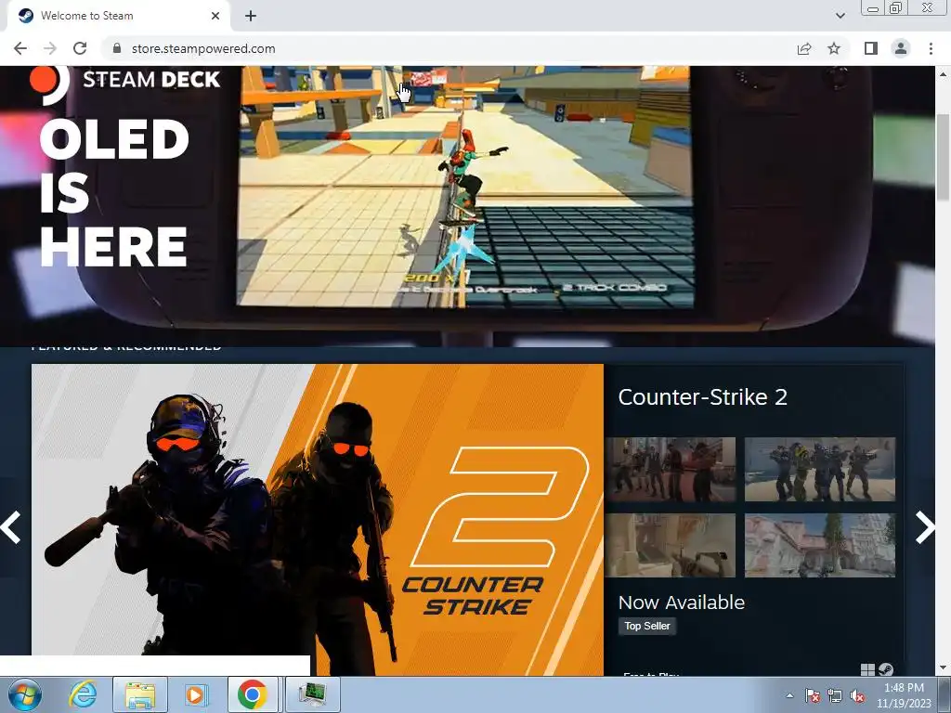Open Windows Explorer from taskbar

[140, 694]
